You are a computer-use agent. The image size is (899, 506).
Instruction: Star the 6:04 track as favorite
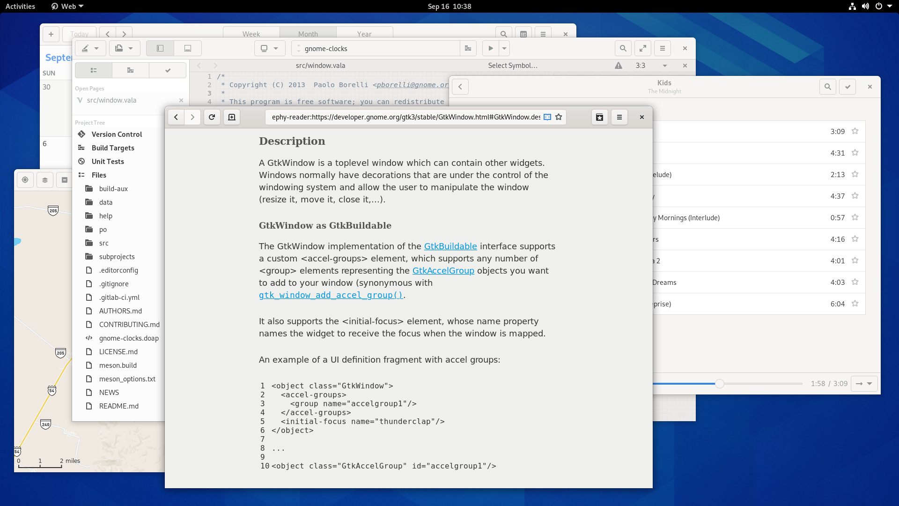click(x=855, y=304)
